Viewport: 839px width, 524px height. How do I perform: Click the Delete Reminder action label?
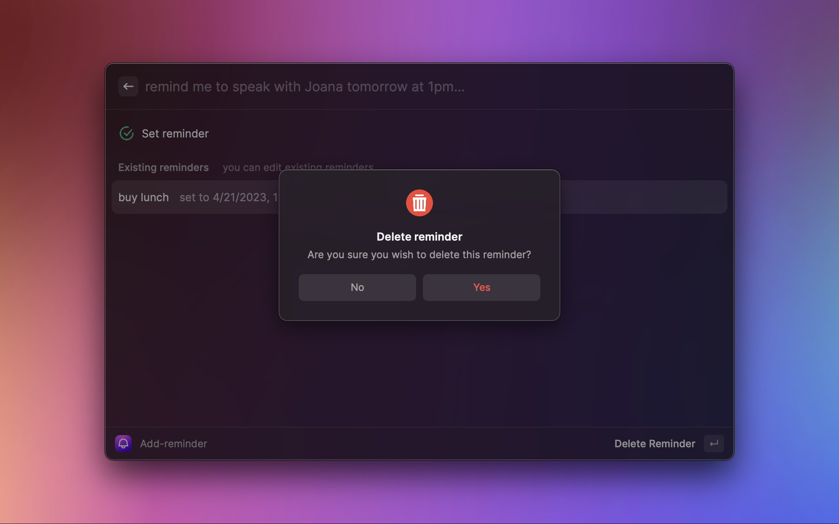tap(654, 444)
